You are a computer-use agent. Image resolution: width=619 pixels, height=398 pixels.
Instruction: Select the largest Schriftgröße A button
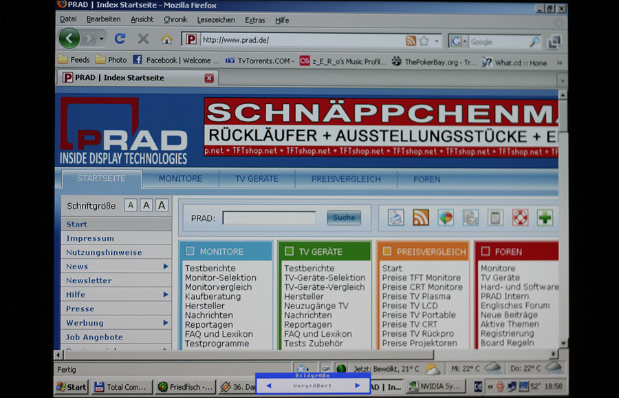[x=162, y=205]
